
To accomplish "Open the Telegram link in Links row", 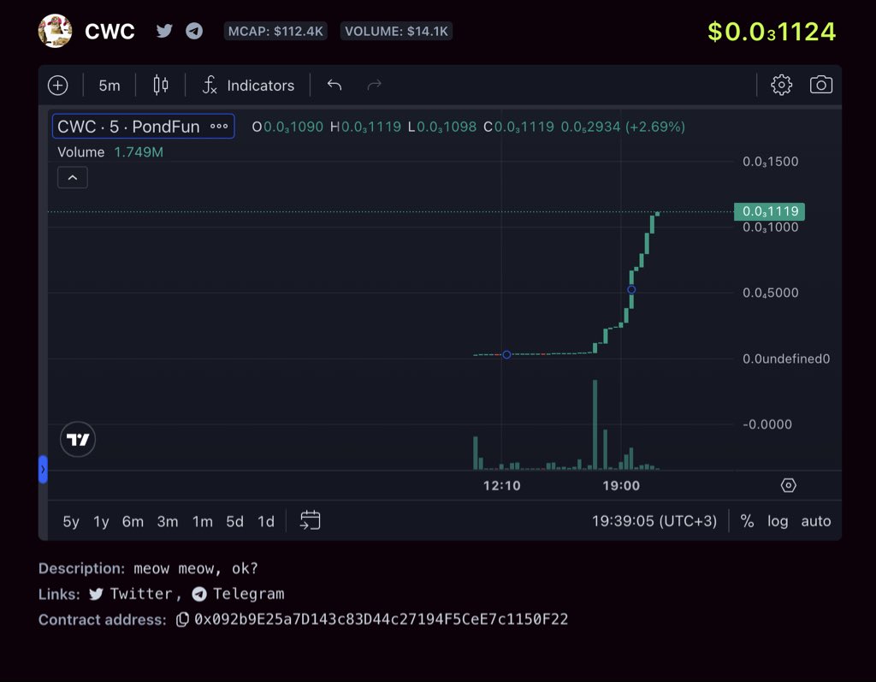I will pyautogui.click(x=238, y=594).
